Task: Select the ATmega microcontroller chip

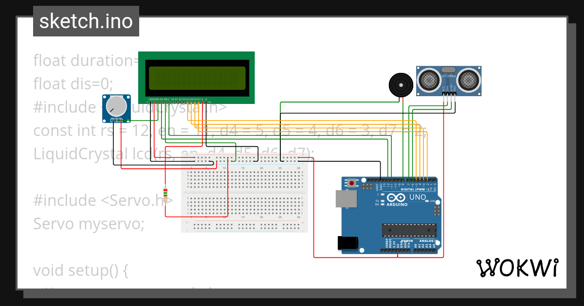Action: point(409,231)
